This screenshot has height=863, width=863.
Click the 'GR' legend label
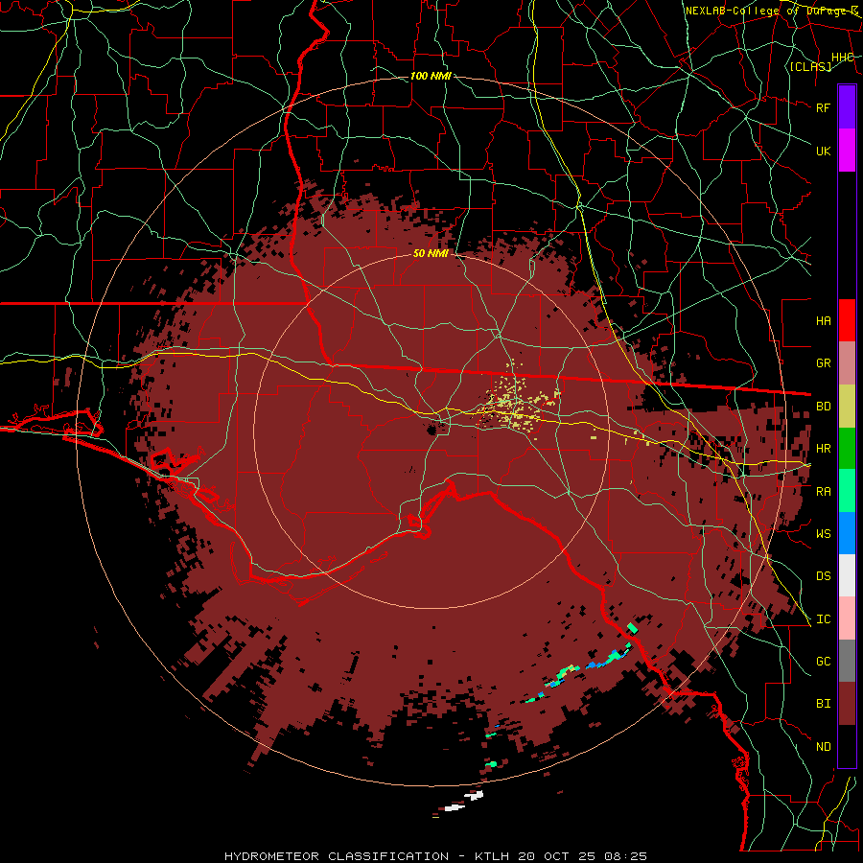824,363
